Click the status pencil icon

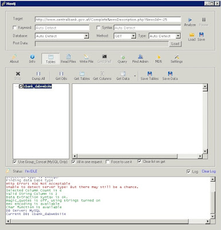click(8, 171)
